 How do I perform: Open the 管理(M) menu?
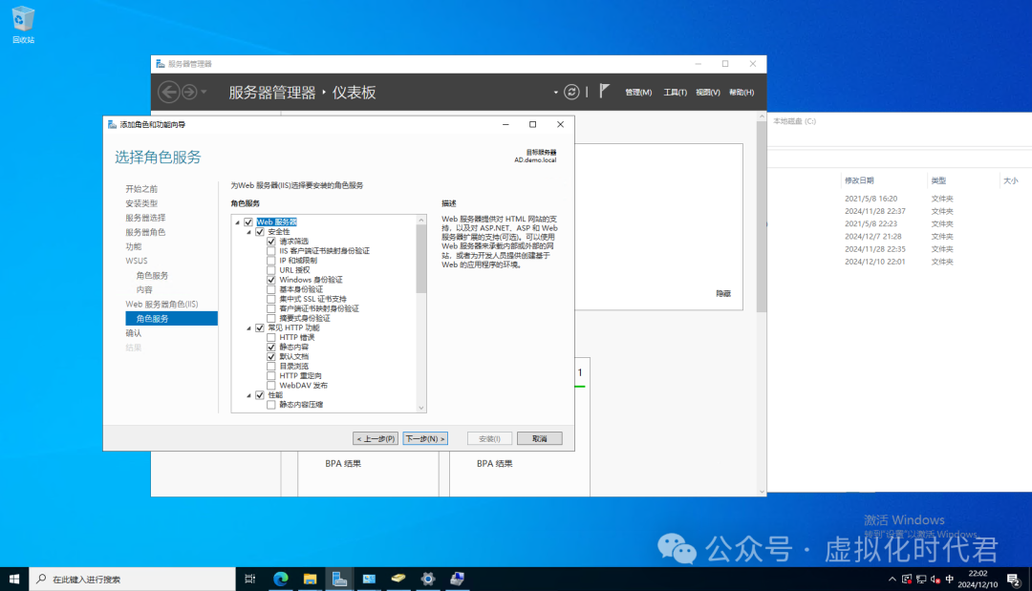(637, 92)
